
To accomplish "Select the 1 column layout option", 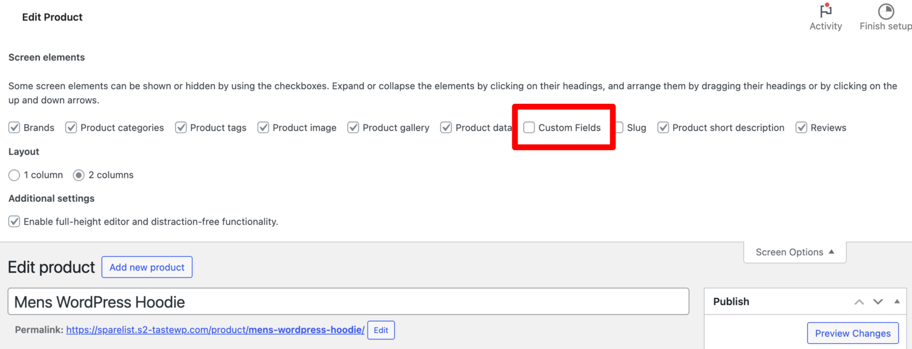I will click(x=14, y=174).
